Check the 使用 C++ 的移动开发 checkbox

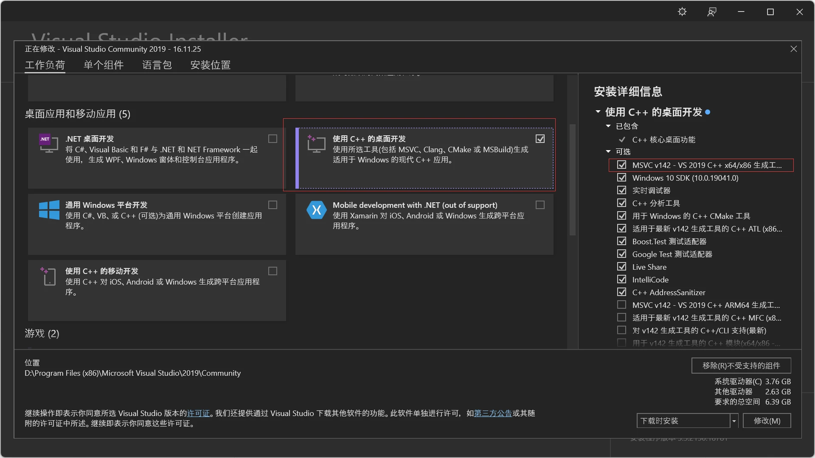(x=273, y=271)
